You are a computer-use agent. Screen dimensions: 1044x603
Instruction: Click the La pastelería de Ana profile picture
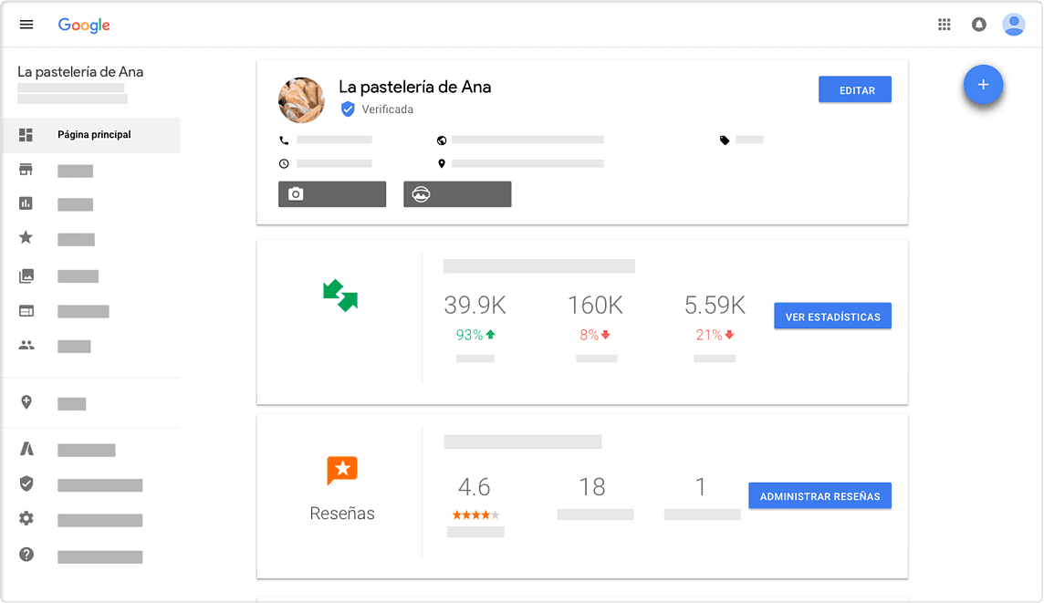[x=301, y=99]
